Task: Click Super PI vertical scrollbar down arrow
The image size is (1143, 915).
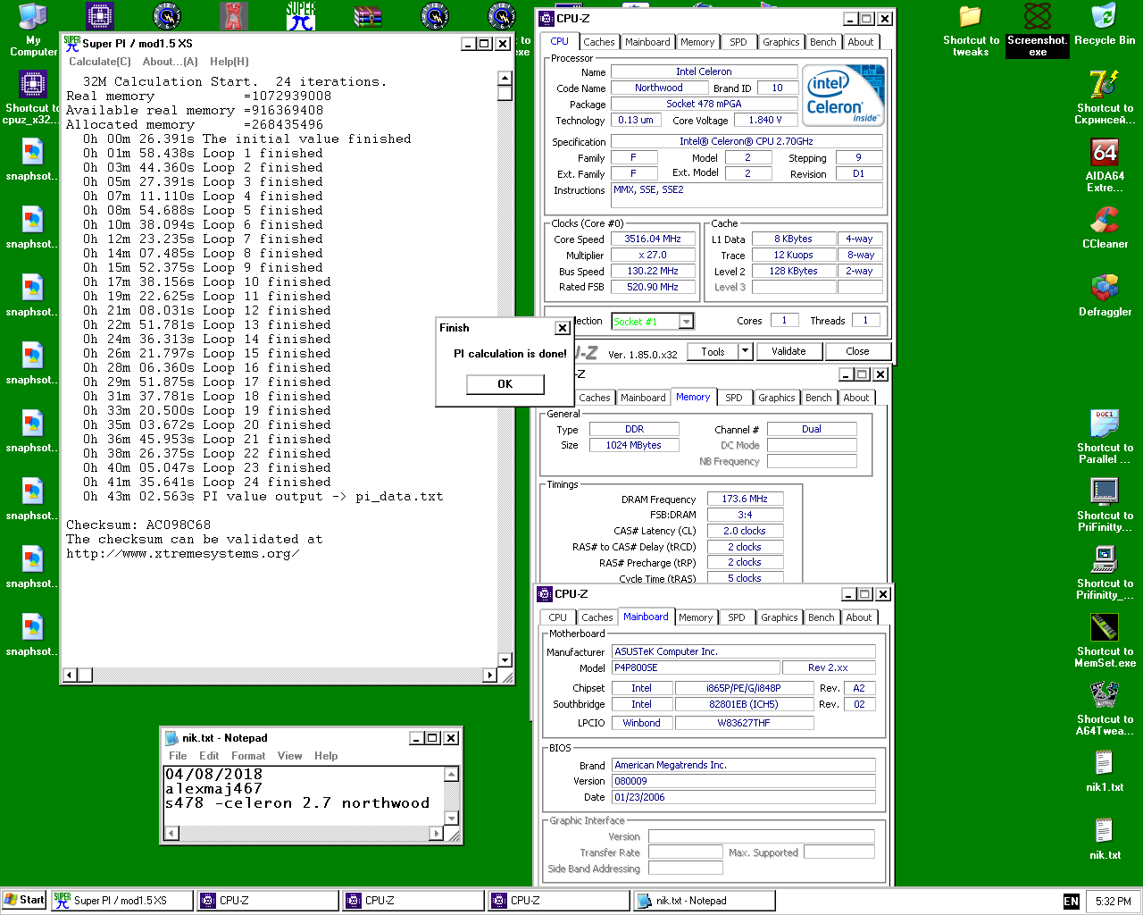Action: 505,660
